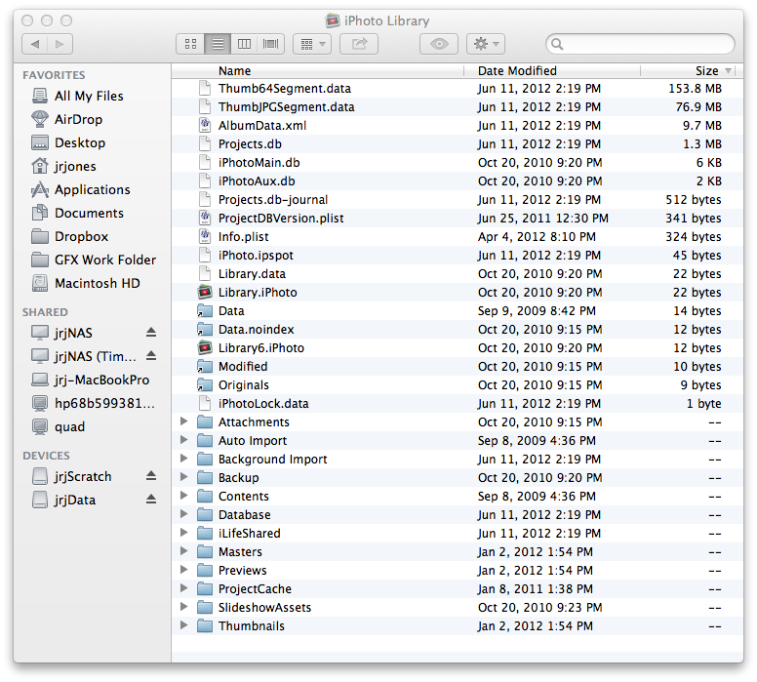Eject the jrjData device
This screenshot has width=757, height=682.
(151, 500)
